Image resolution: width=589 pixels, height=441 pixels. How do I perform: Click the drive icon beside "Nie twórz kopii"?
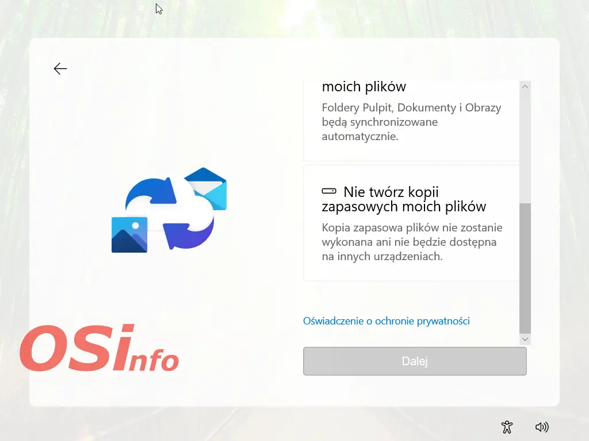coord(329,191)
